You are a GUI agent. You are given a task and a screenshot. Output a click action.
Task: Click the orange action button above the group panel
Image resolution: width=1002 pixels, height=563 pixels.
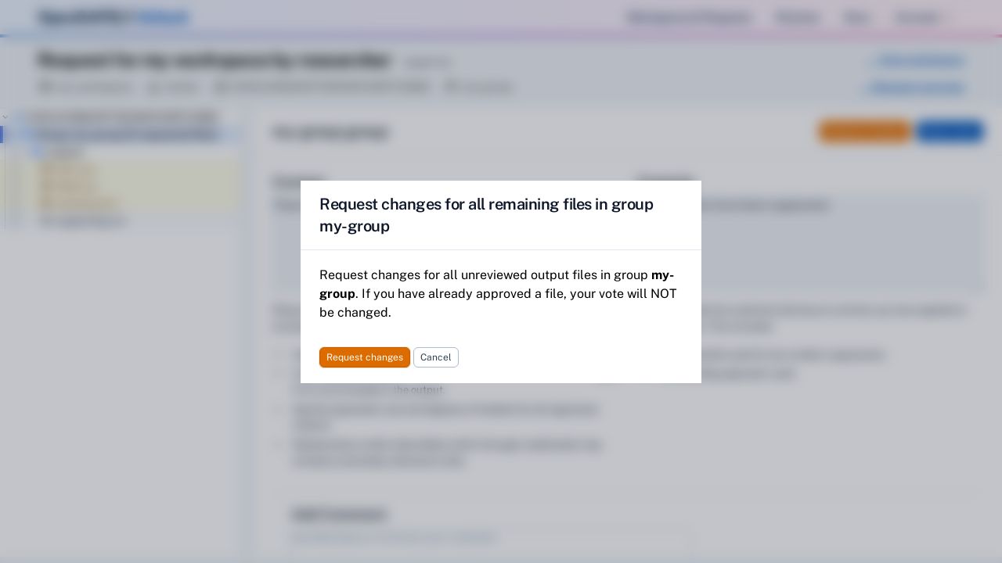(x=864, y=131)
